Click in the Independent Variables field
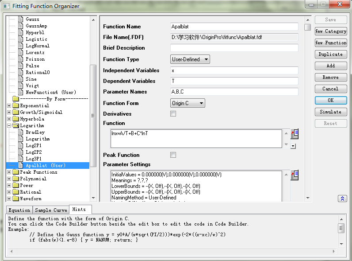Screen dimensions: 352x261 click(234, 70)
